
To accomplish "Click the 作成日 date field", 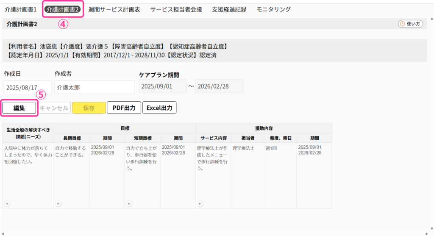I will click(28, 87).
